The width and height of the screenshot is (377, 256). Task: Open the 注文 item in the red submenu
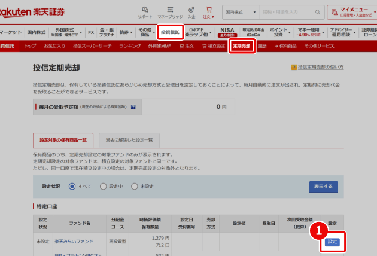186,46
